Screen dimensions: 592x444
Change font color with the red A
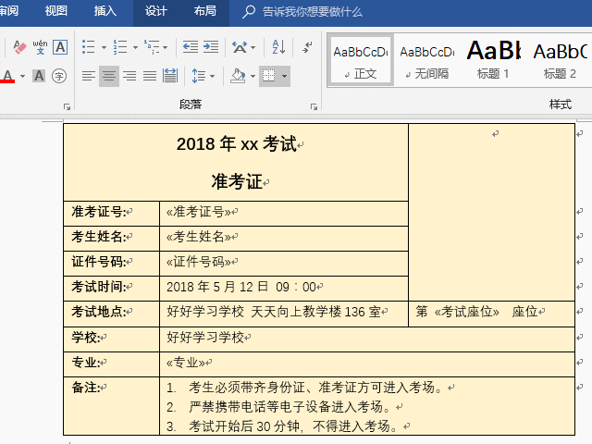coord(8,76)
